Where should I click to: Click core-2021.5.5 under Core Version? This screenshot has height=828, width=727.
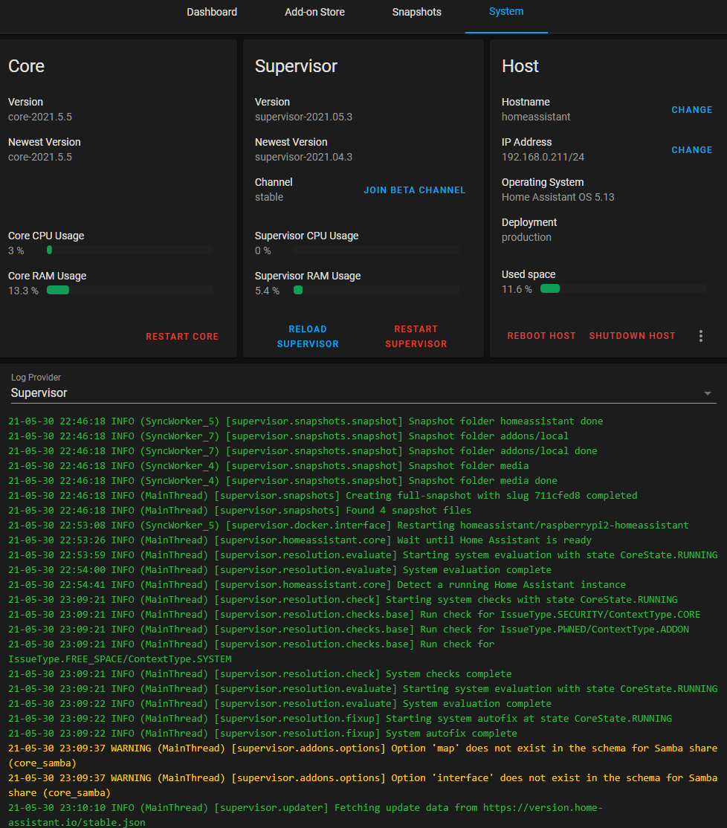(40, 117)
